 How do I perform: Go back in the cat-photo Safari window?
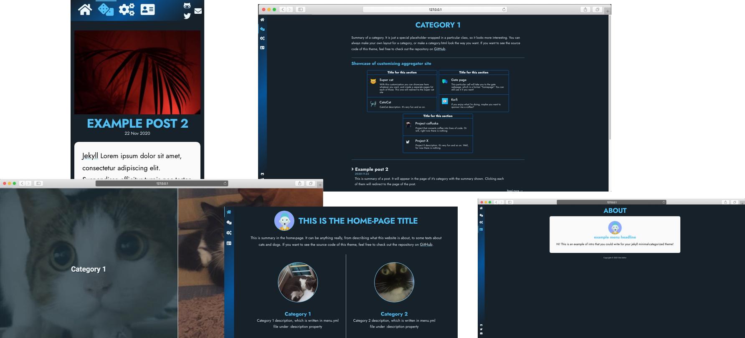pyautogui.click(x=22, y=183)
